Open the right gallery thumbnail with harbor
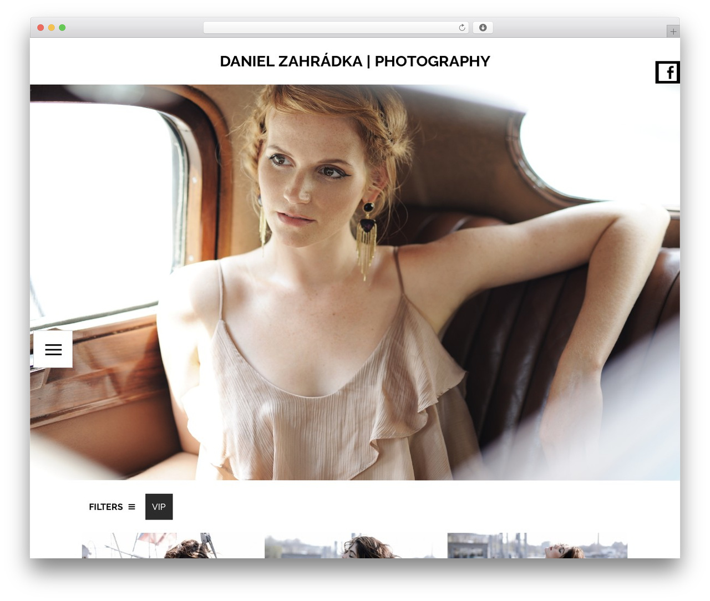This screenshot has width=710, height=601. tap(537, 546)
